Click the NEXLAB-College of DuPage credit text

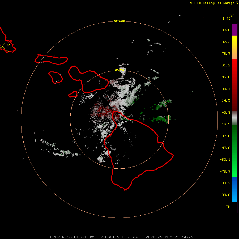214,3
